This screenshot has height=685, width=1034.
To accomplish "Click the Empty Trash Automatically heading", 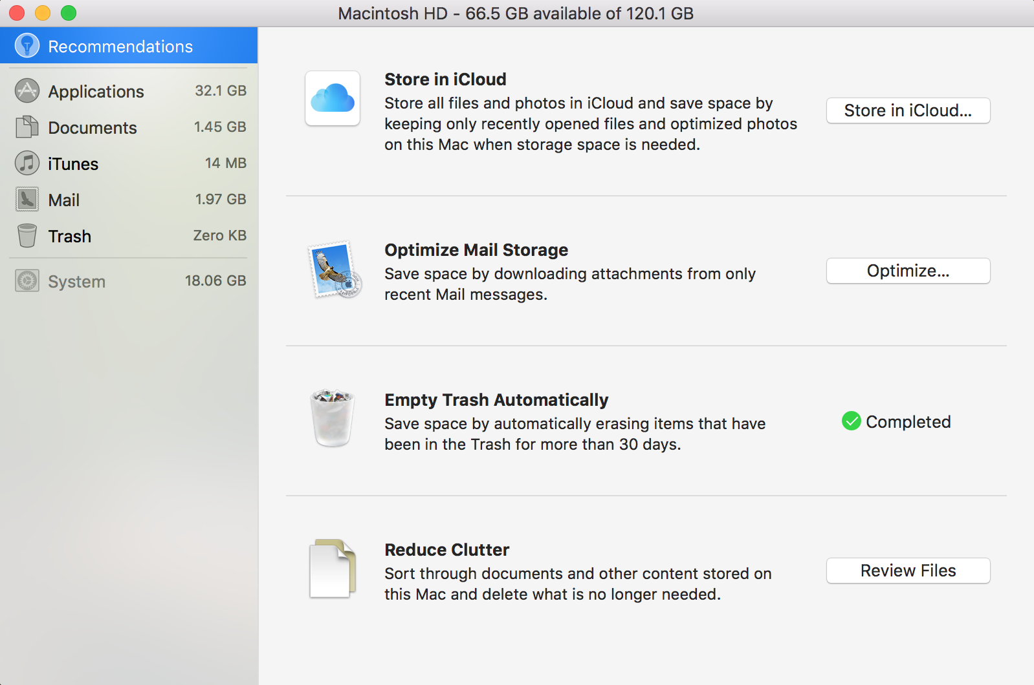I will 496,399.
